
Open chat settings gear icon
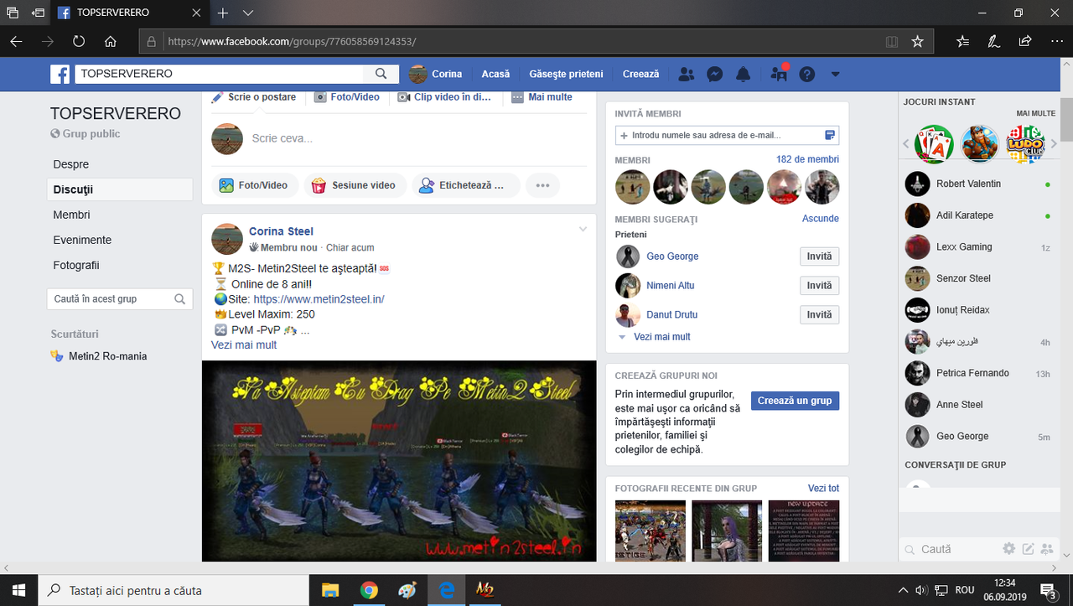point(1008,549)
